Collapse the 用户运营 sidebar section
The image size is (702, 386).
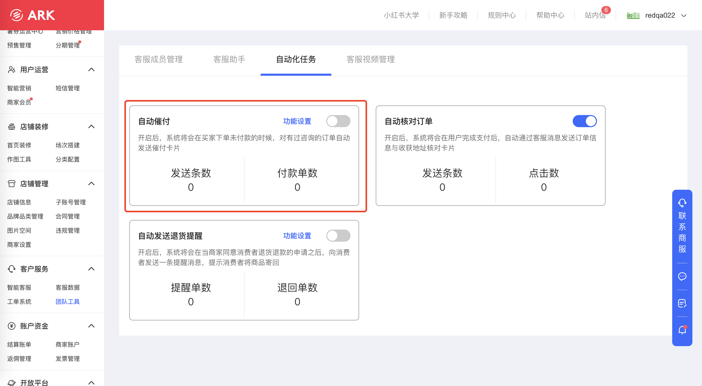(x=91, y=70)
